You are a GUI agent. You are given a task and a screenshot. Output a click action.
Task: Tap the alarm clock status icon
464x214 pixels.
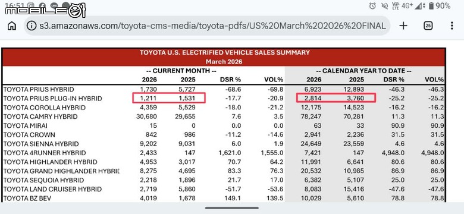tap(372, 5)
